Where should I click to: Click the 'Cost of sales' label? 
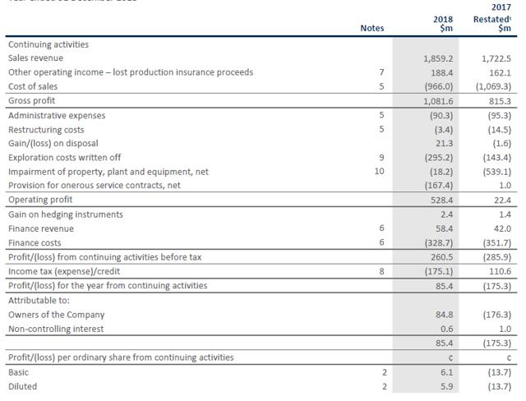pos(33,86)
